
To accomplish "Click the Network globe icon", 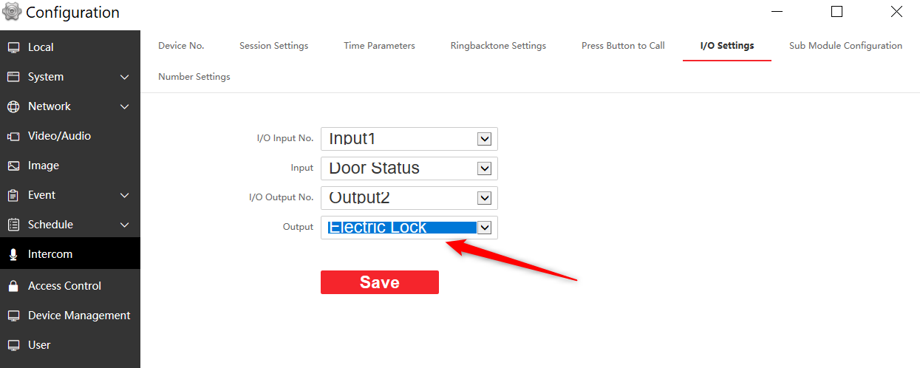I will click(13, 106).
